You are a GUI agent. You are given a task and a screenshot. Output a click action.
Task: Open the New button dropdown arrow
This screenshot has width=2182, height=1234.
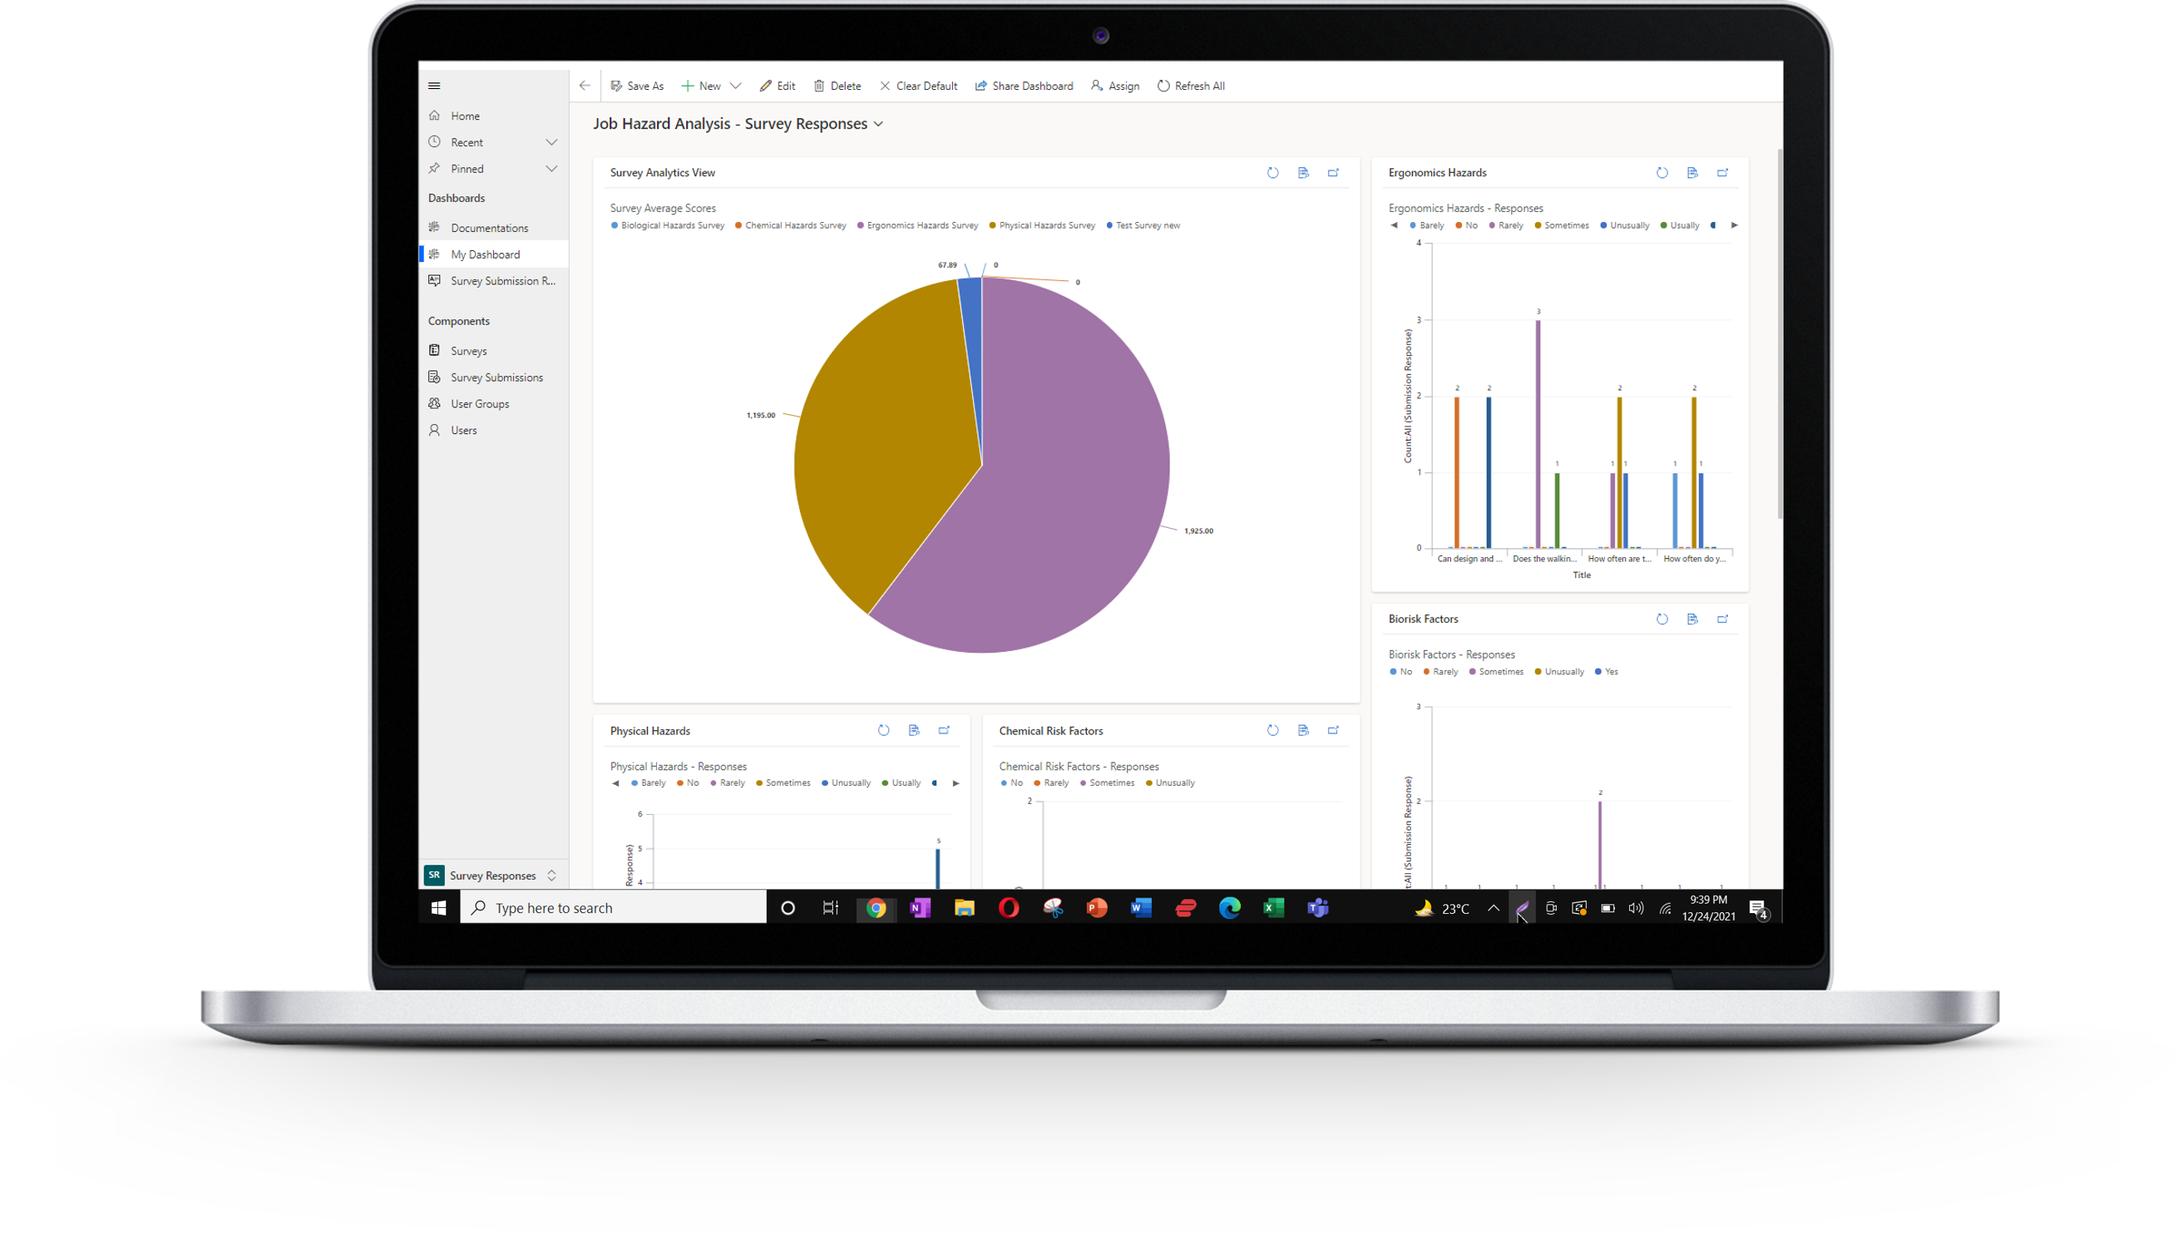point(734,86)
